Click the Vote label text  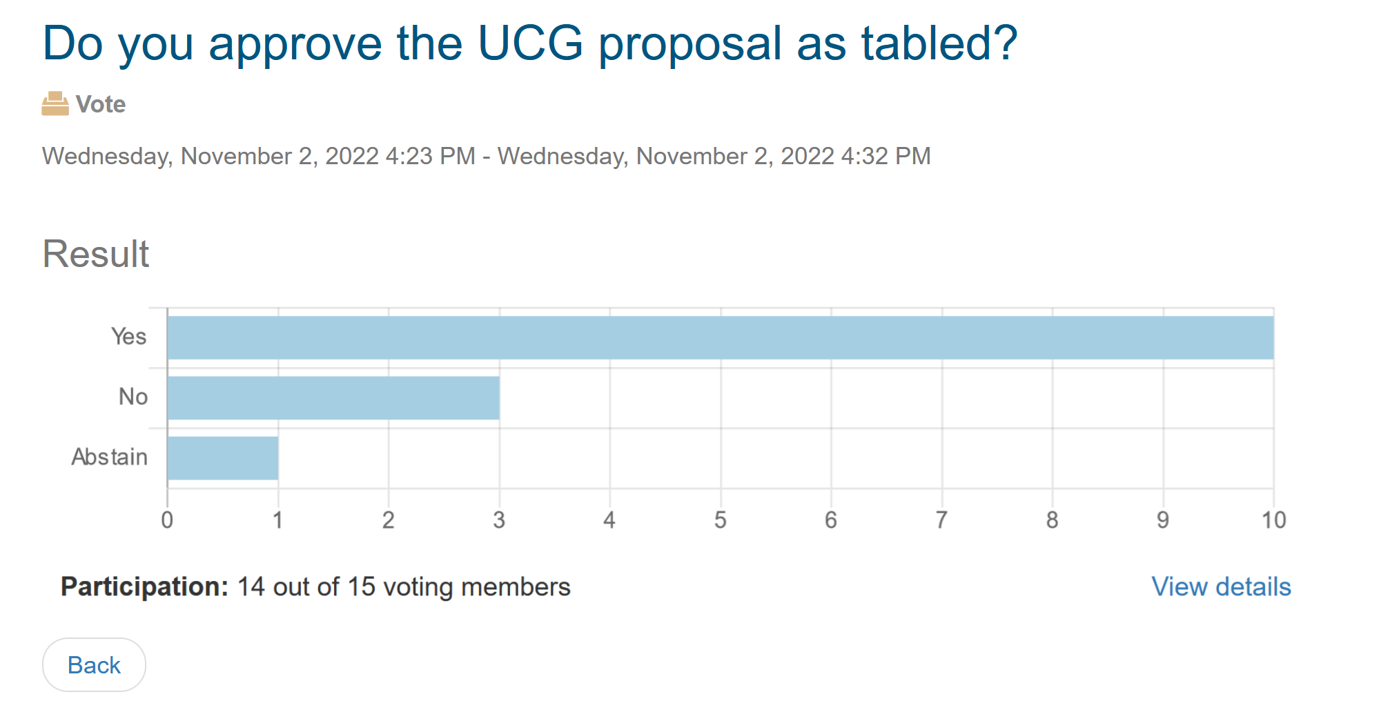[101, 104]
